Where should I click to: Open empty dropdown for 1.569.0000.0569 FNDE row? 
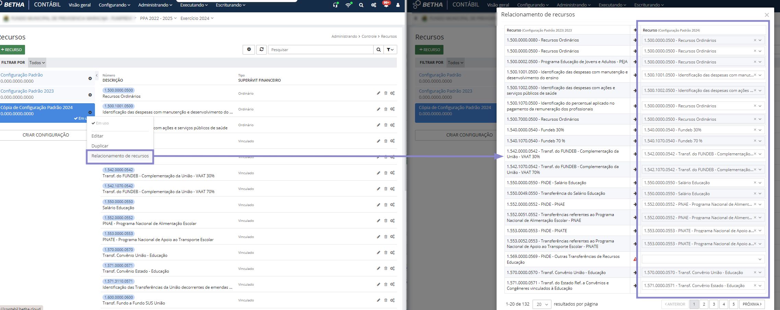703,259
